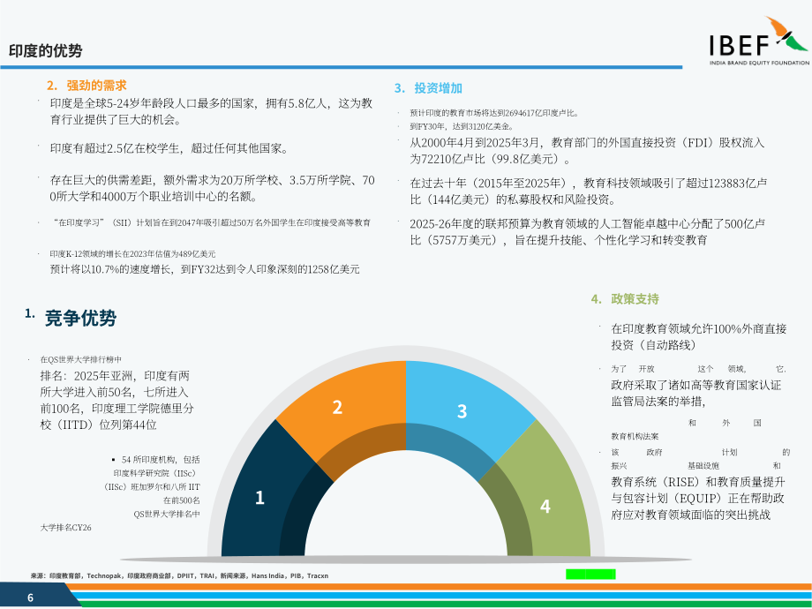812x609 pixels.
Task: Click the source line starting with 来源
Action: tap(179, 575)
